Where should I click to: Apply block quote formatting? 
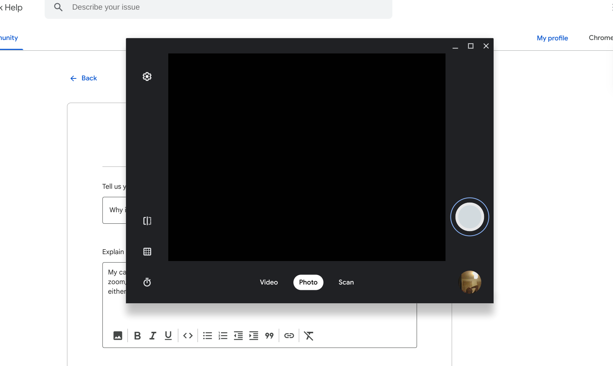[x=269, y=336]
